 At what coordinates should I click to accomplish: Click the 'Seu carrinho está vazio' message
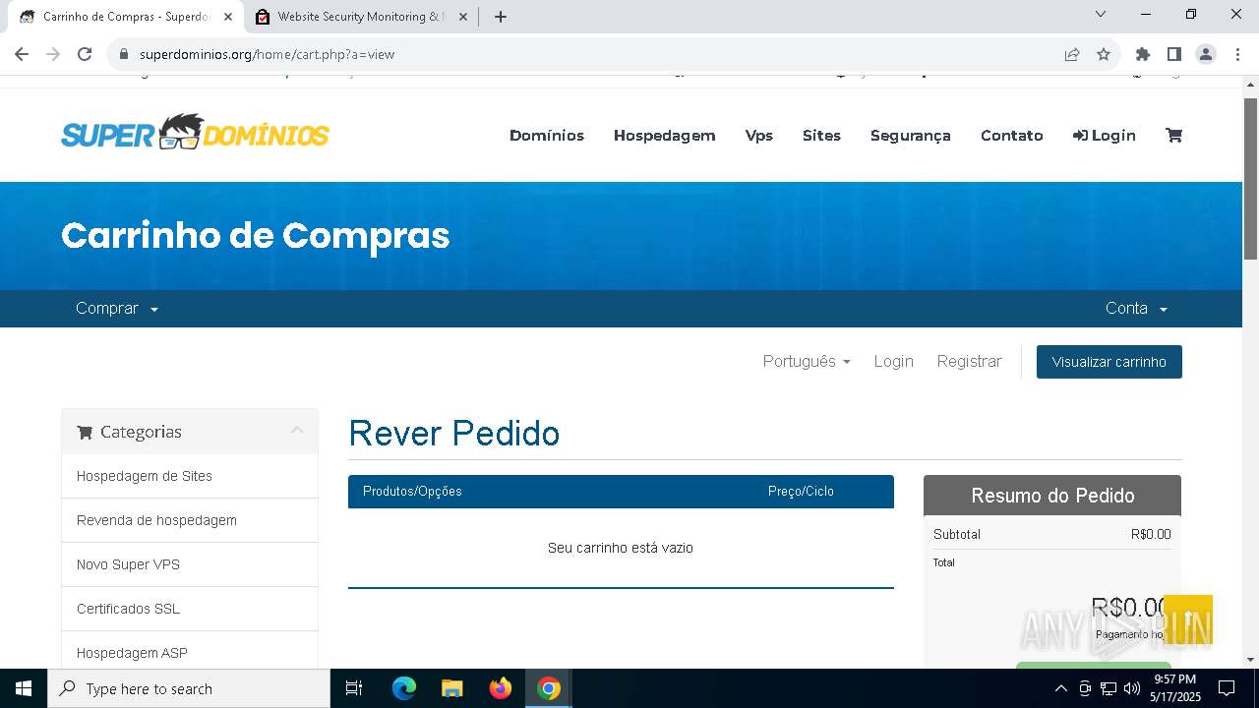coord(621,548)
